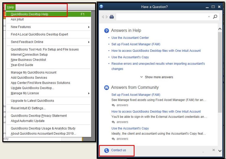226x159 pixels.
Task: Minimize the Have a Question window
Action: click(x=207, y=7)
